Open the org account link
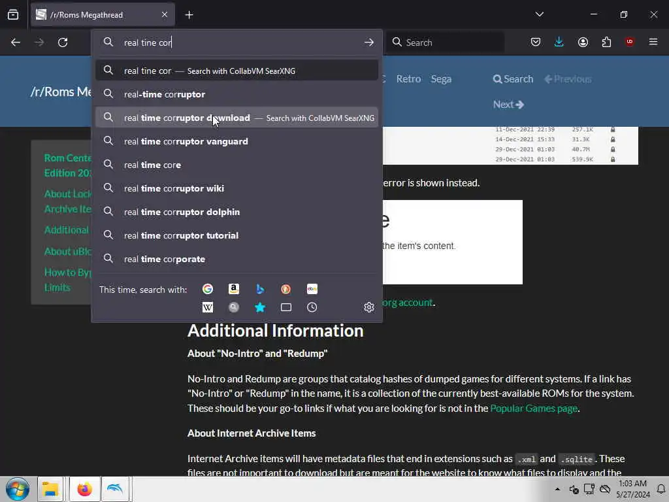The width and height of the screenshot is (669, 502). click(x=408, y=302)
